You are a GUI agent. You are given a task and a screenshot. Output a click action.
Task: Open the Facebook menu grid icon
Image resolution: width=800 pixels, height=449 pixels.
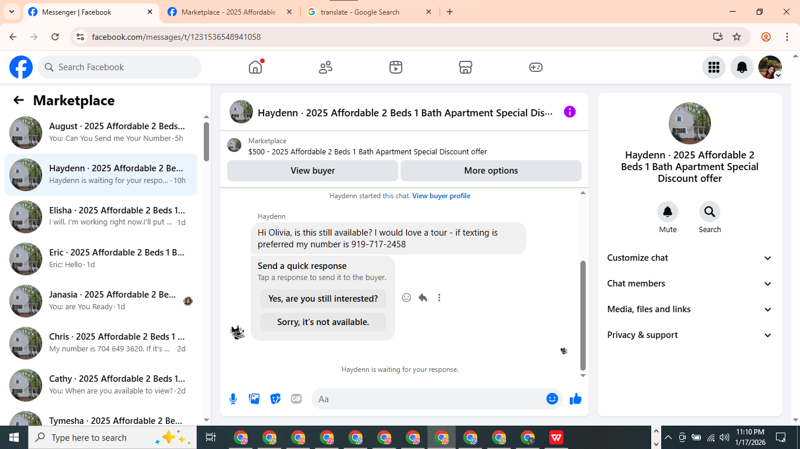713,67
